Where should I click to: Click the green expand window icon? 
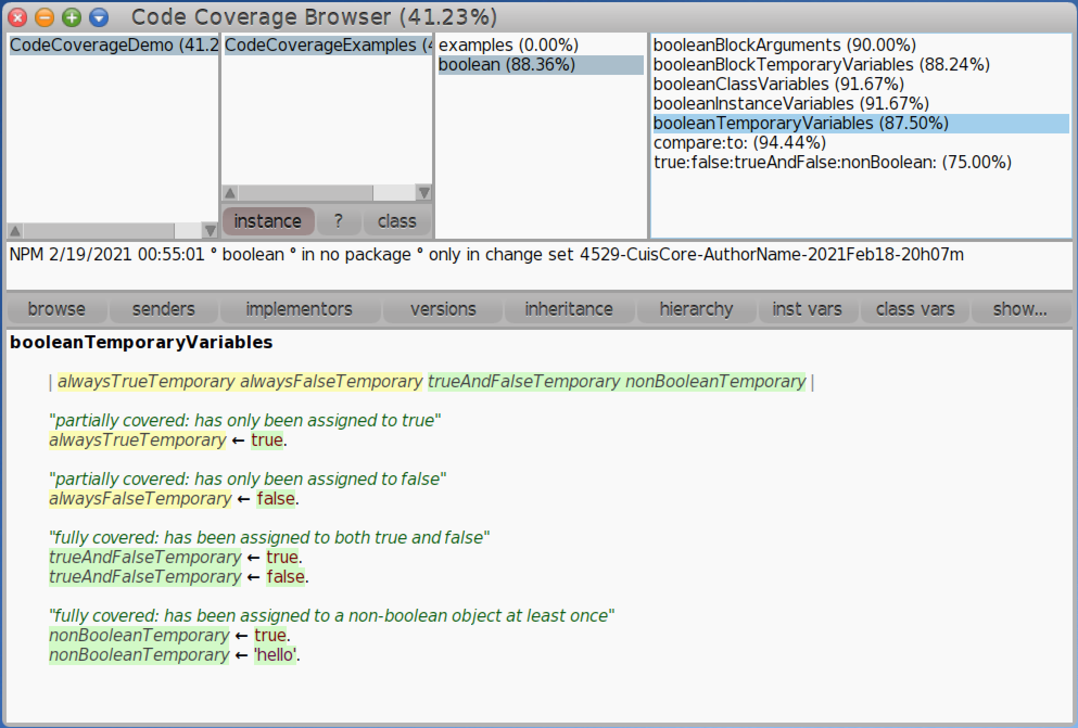pyautogui.click(x=72, y=18)
